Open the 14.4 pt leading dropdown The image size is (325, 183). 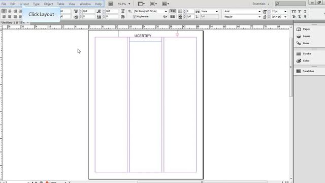285,17
